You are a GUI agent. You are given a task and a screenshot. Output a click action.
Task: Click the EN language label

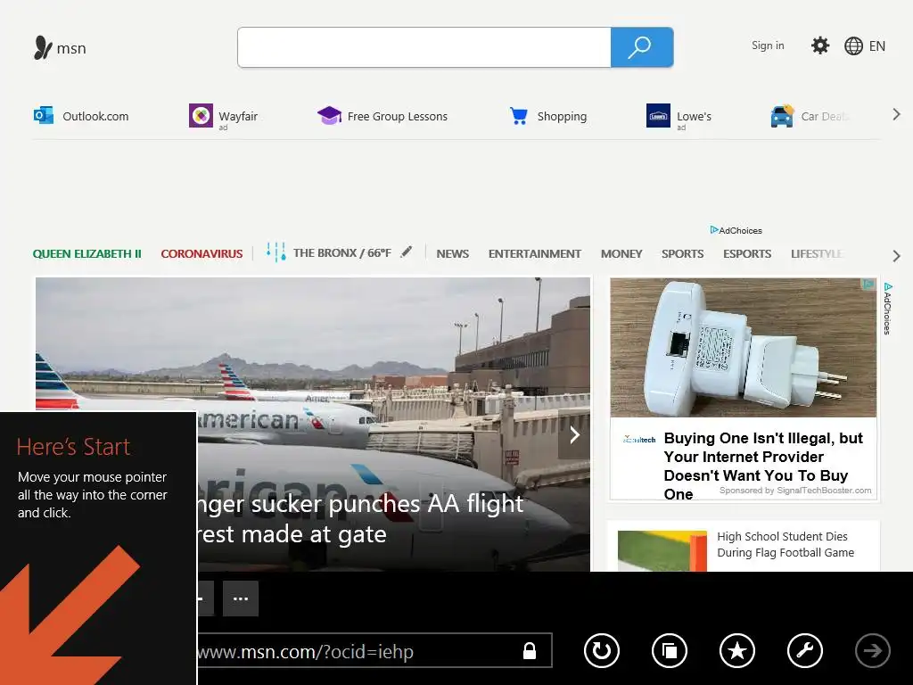[x=877, y=46]
